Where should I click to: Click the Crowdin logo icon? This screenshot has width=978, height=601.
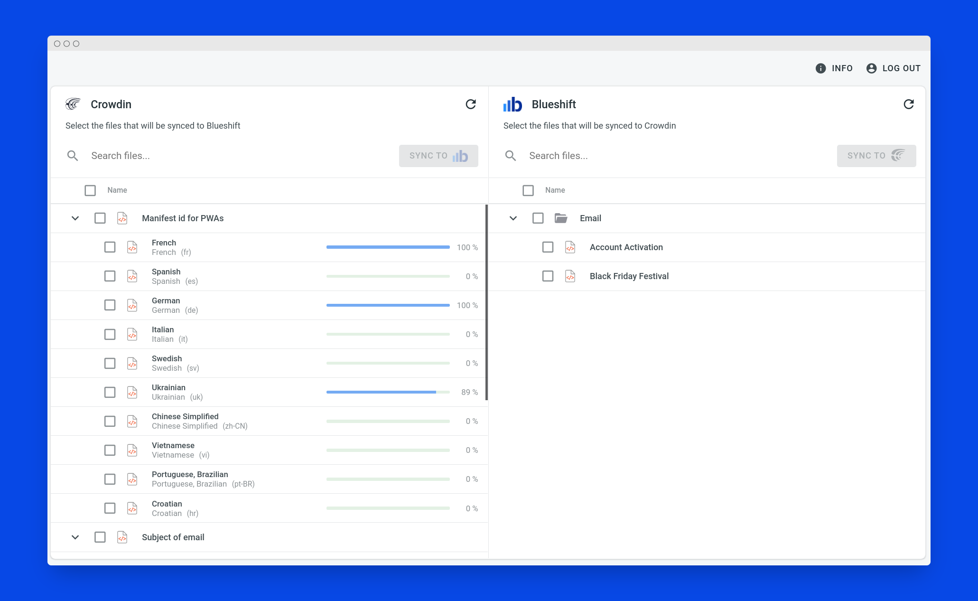pos(73,104)
